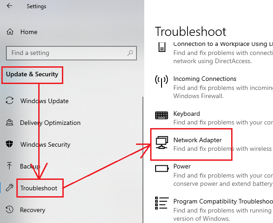This screenshot has height=223, width=273.
Task: Click the Network Adapter monitor icon
Action: pos(162,143)
